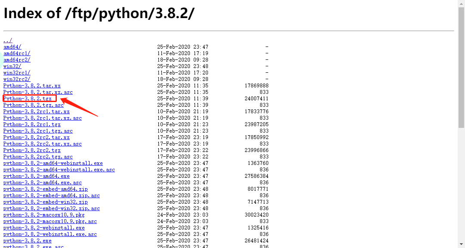Click the vertical scrollbar thumb
Screen dimensions: 465x248
coord(461,67)
